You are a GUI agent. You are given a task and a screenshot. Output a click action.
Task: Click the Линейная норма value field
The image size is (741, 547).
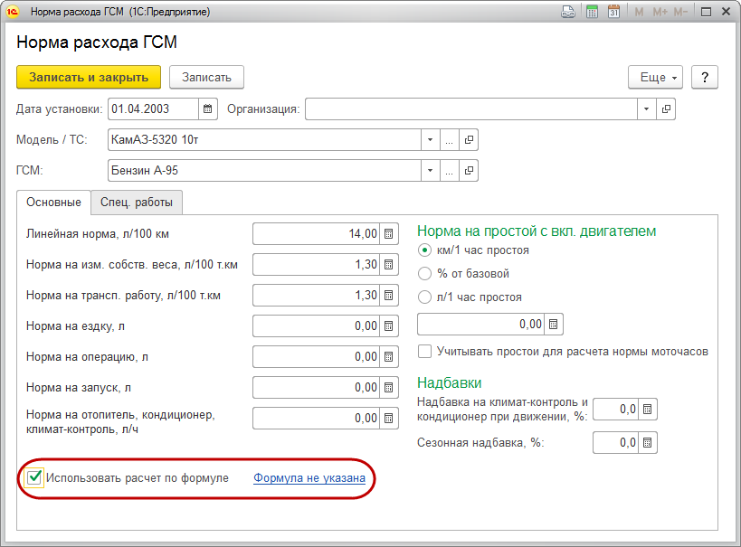click(317, 234)
